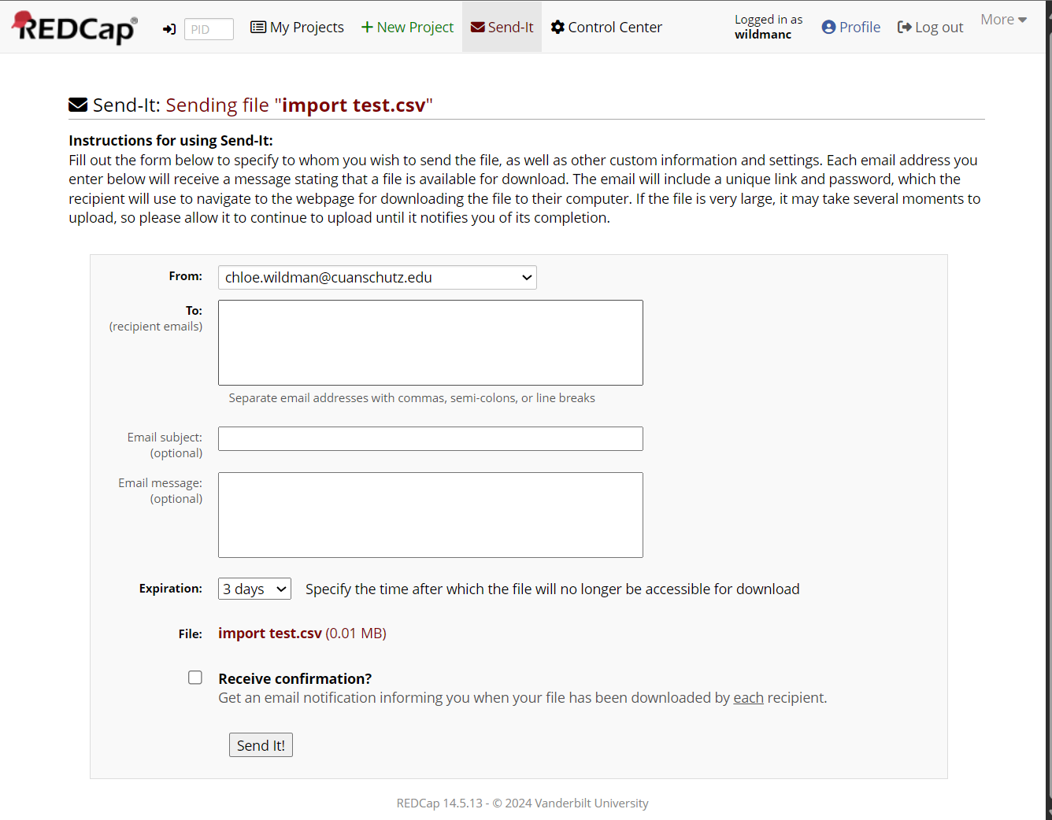Click inside the recipient emails box
Image resolution: width=1052 pixels, height=820 pixels.
tap(430, 342)
